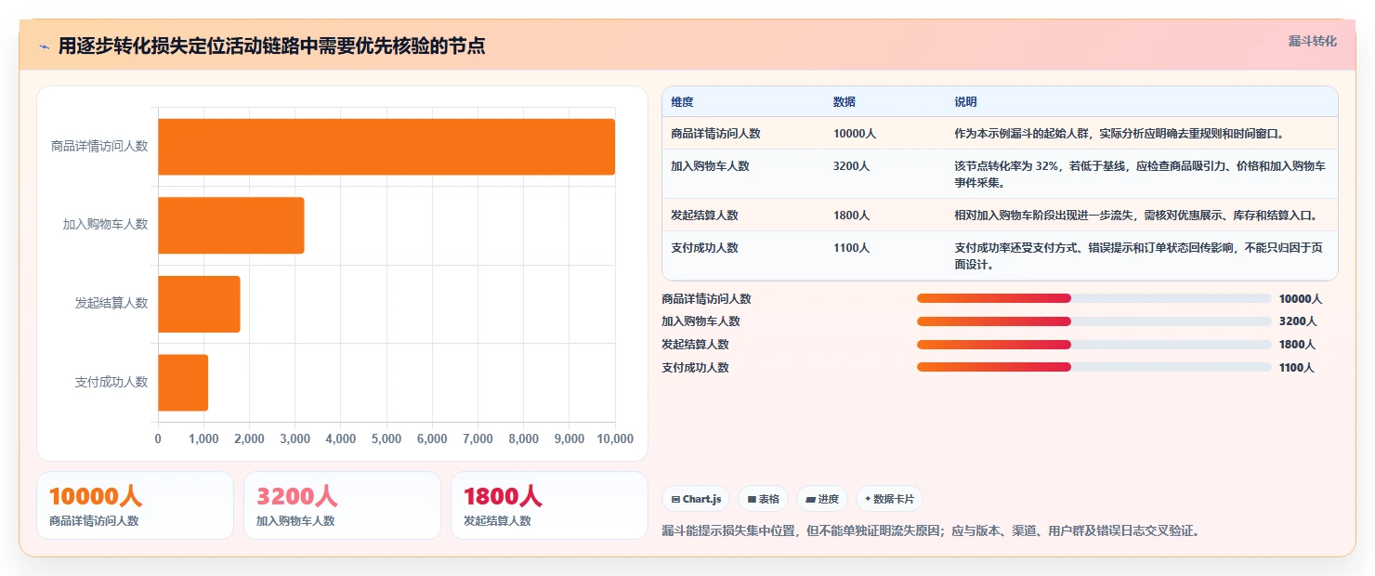Select the 数据卡片 chip
This screenshot has width=1375, height=576.
(x=889, y=499)
